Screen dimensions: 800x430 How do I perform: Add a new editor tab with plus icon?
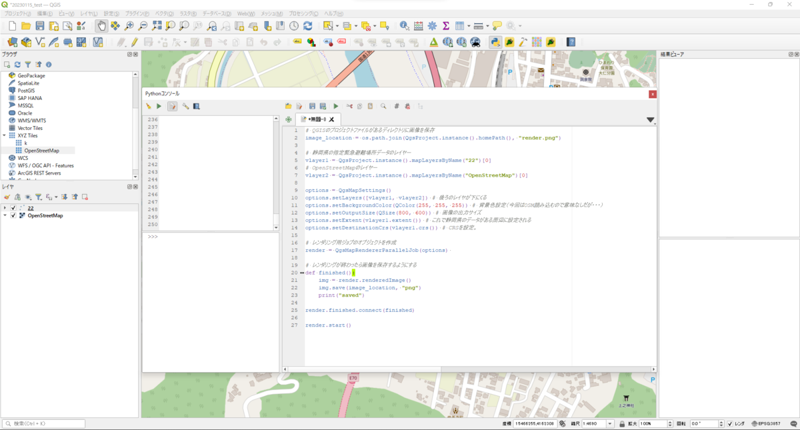click(289, 119)
